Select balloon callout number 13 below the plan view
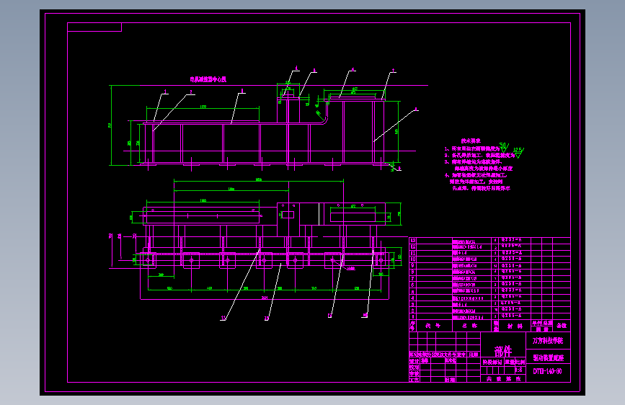The height and width of the screenshot is (405, 625). coord(266,318)
